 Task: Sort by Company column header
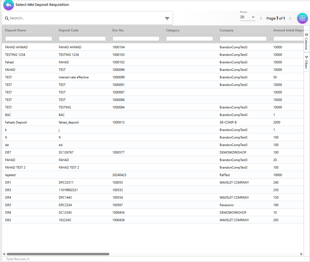[227, 30]
